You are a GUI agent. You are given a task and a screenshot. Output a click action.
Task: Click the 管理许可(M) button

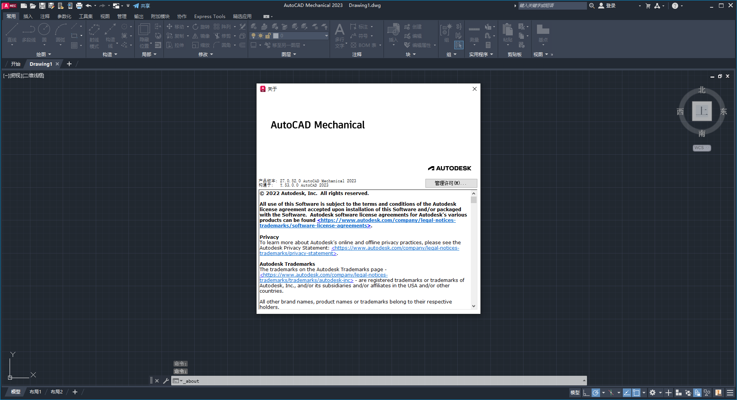coord(451,183)
